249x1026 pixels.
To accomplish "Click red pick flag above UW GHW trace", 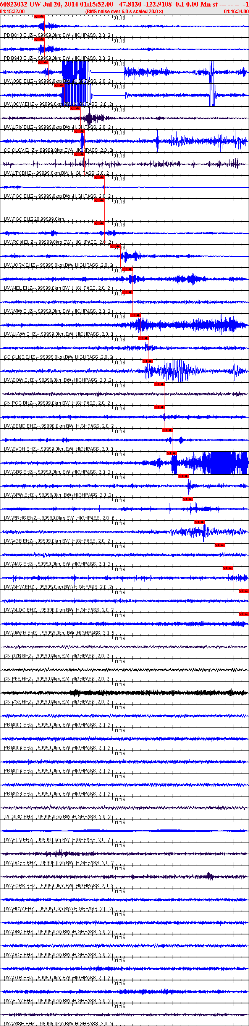I will pos(228,569).
